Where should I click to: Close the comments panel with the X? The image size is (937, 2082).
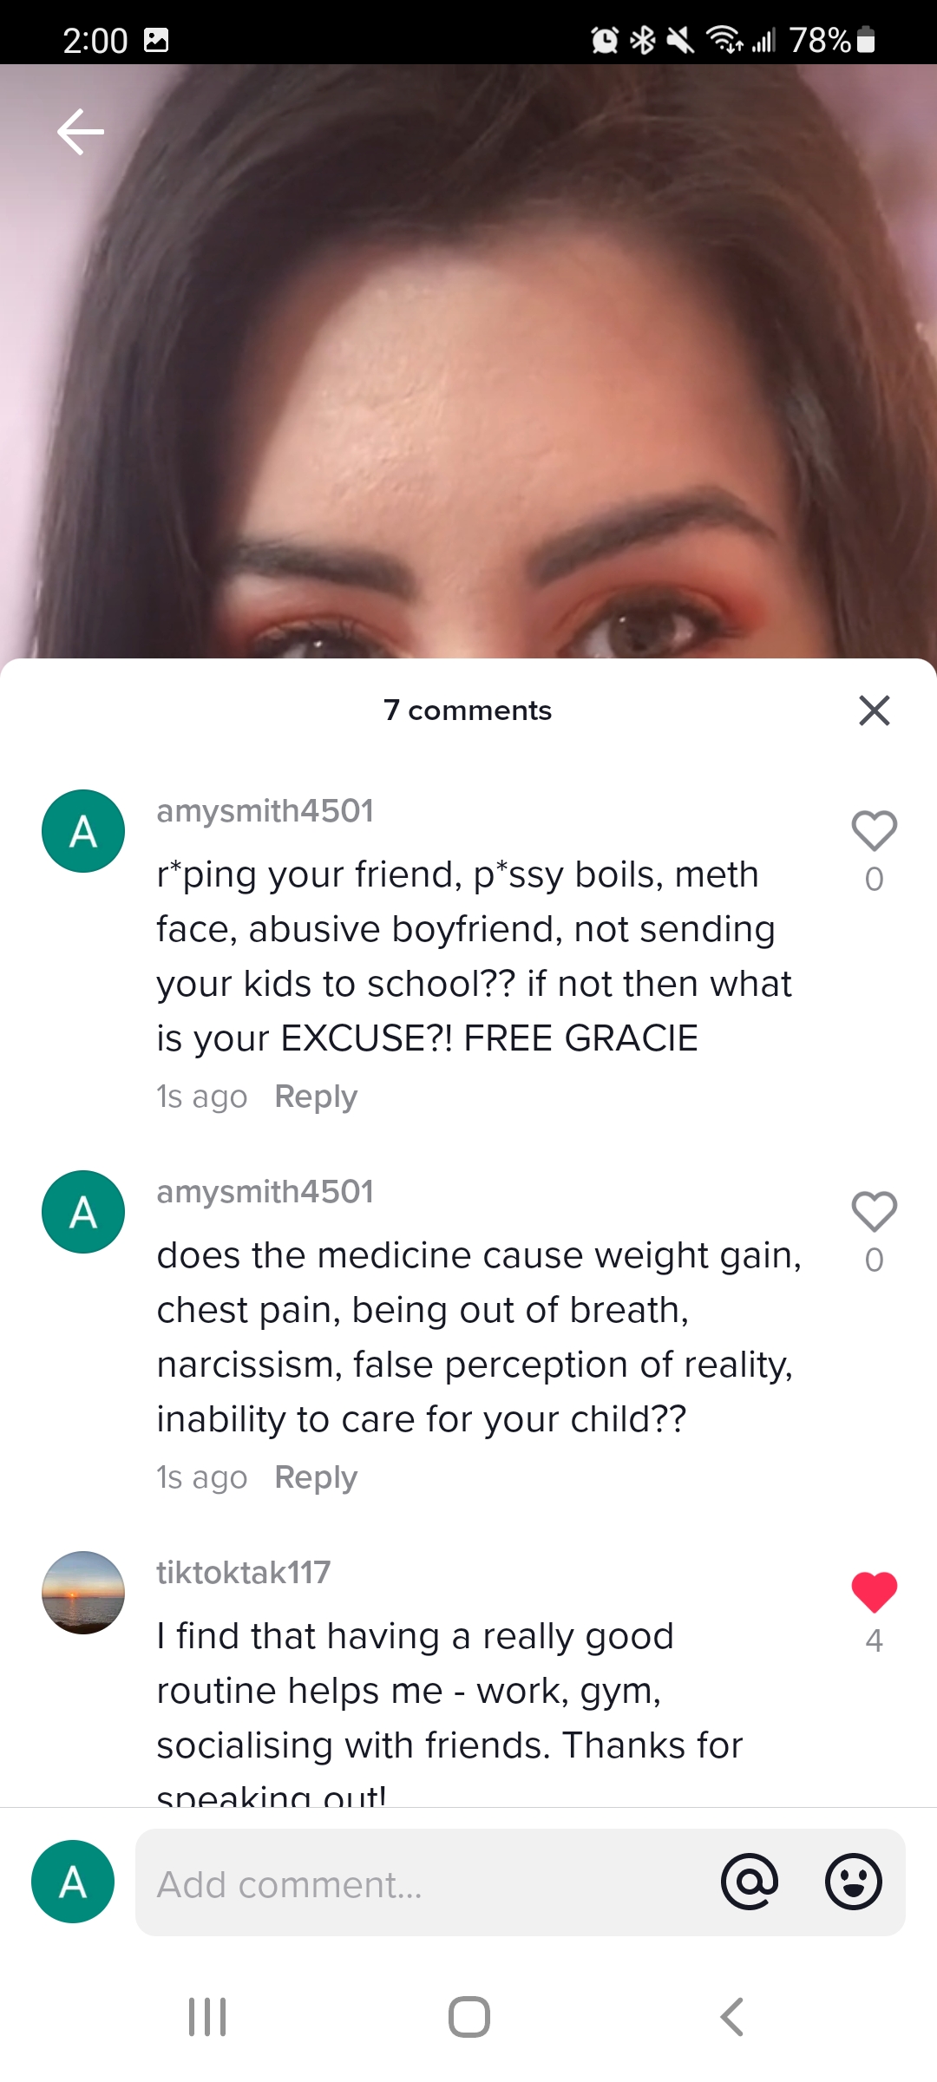point(874,710)
